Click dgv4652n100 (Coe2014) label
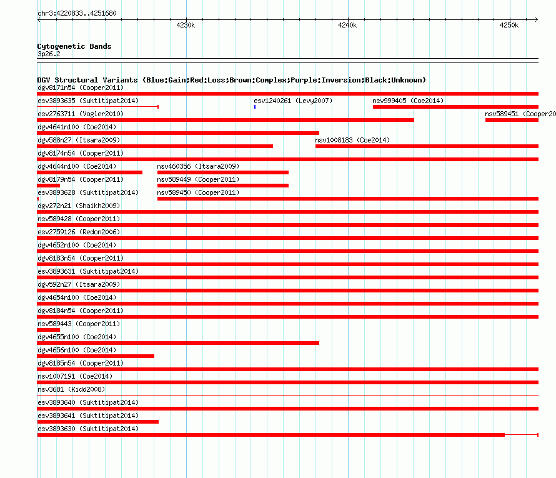 [x=77, y=245]
